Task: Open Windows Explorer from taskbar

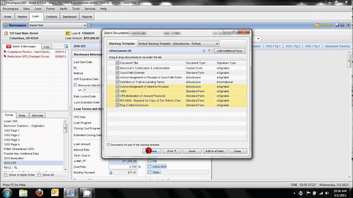Action: click(x=23, y=193)
